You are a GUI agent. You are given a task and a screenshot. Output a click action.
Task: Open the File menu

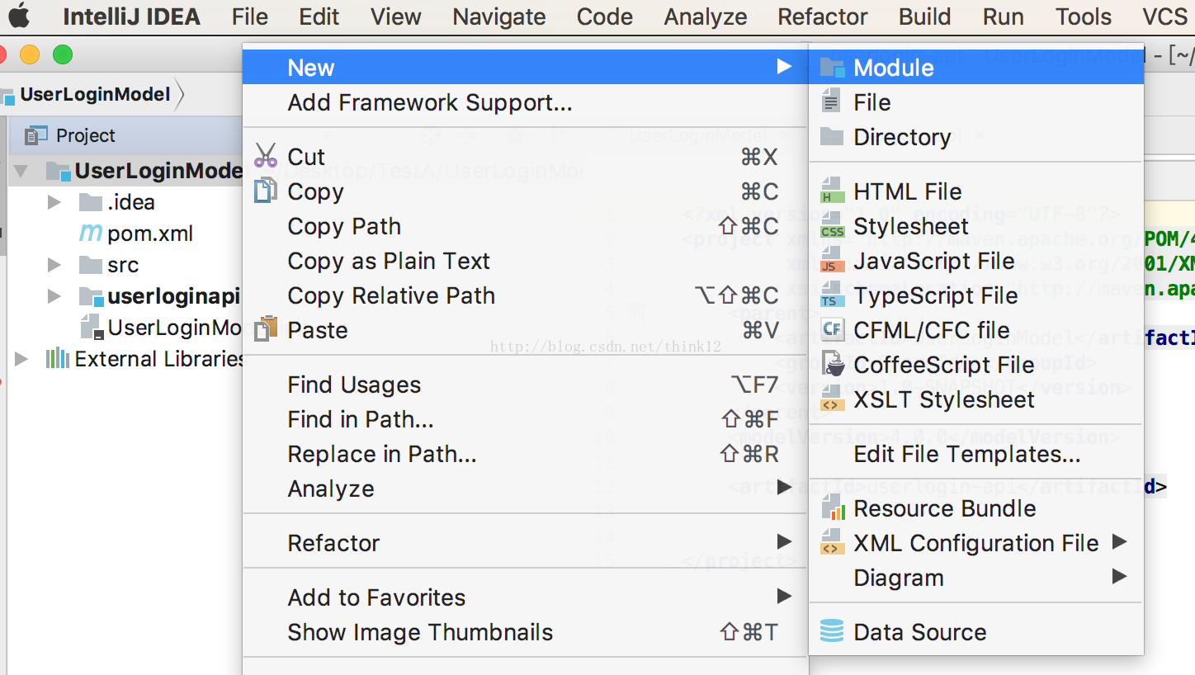point(250,17)
